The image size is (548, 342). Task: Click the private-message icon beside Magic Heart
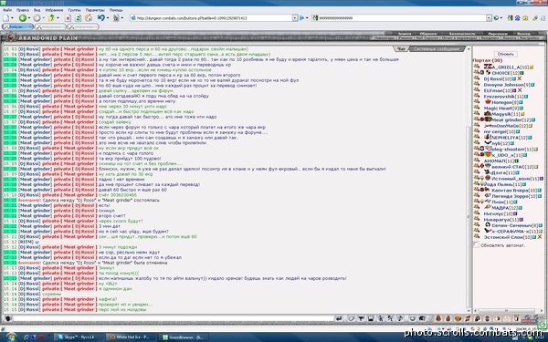pos(477,108)
